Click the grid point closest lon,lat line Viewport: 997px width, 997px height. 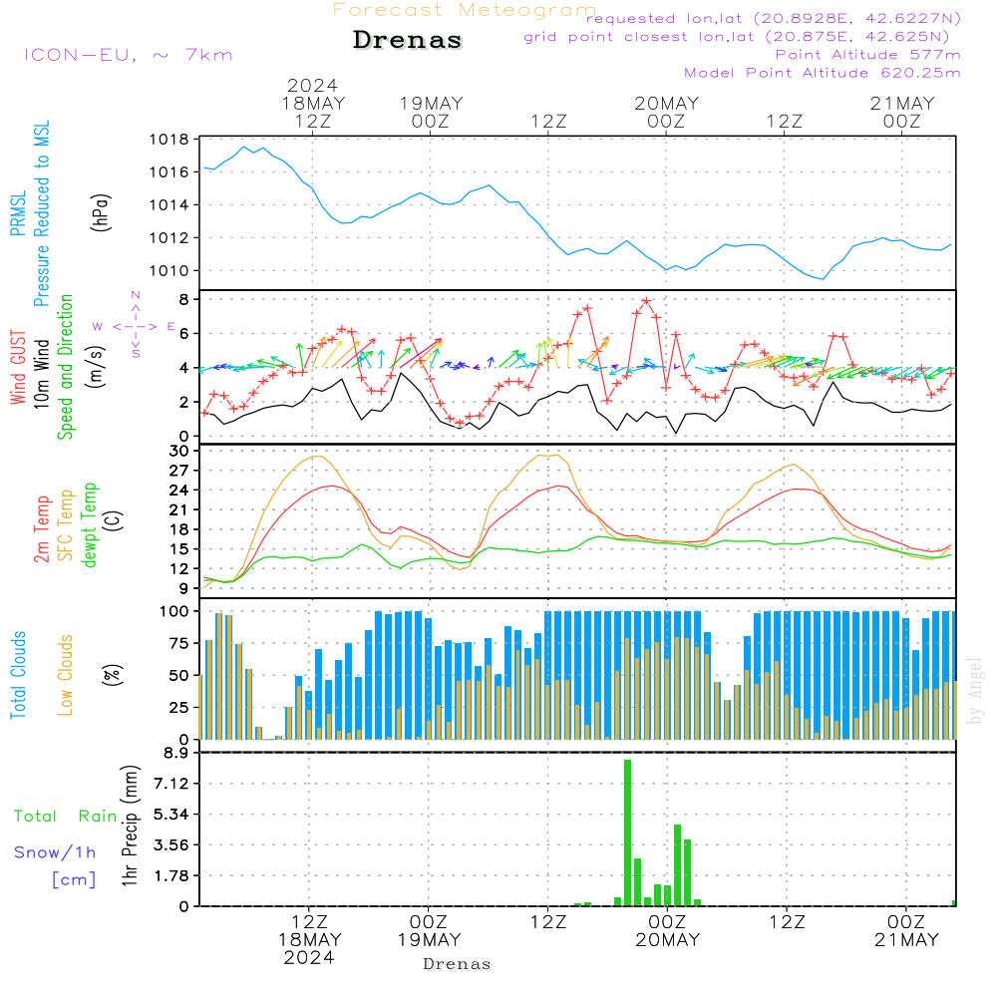click(x=737, y=36)
